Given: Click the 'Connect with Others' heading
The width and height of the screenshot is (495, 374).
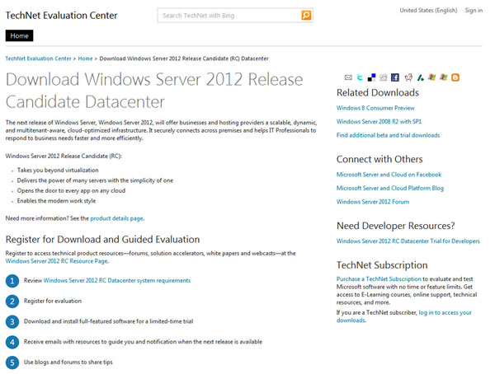Looking at the screenshot, I should [379, 159].
